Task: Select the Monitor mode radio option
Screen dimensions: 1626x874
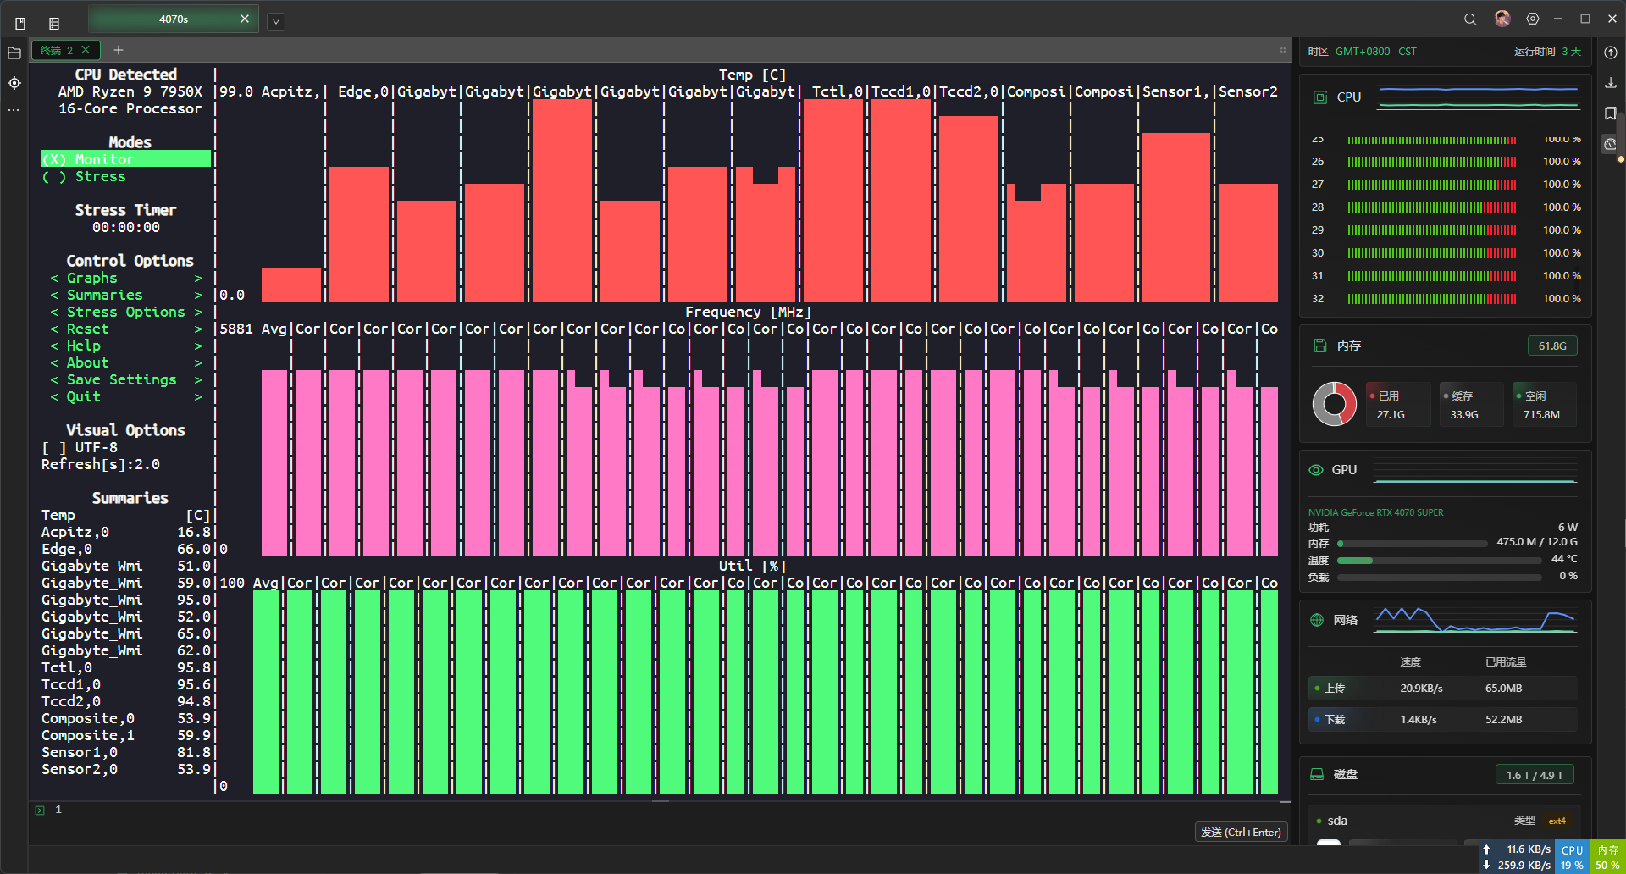Action: coord(125,159)
